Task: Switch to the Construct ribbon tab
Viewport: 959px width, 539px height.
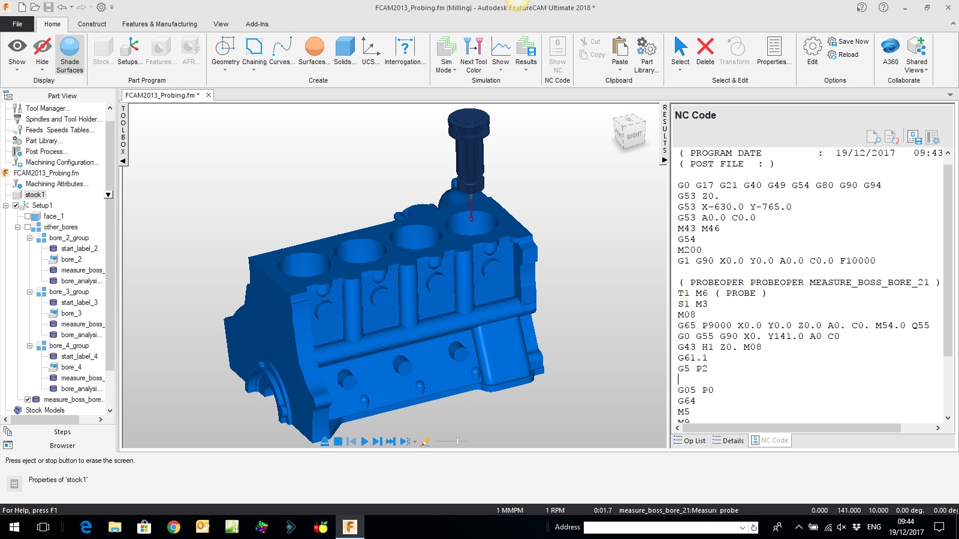Action: (92, 24)
